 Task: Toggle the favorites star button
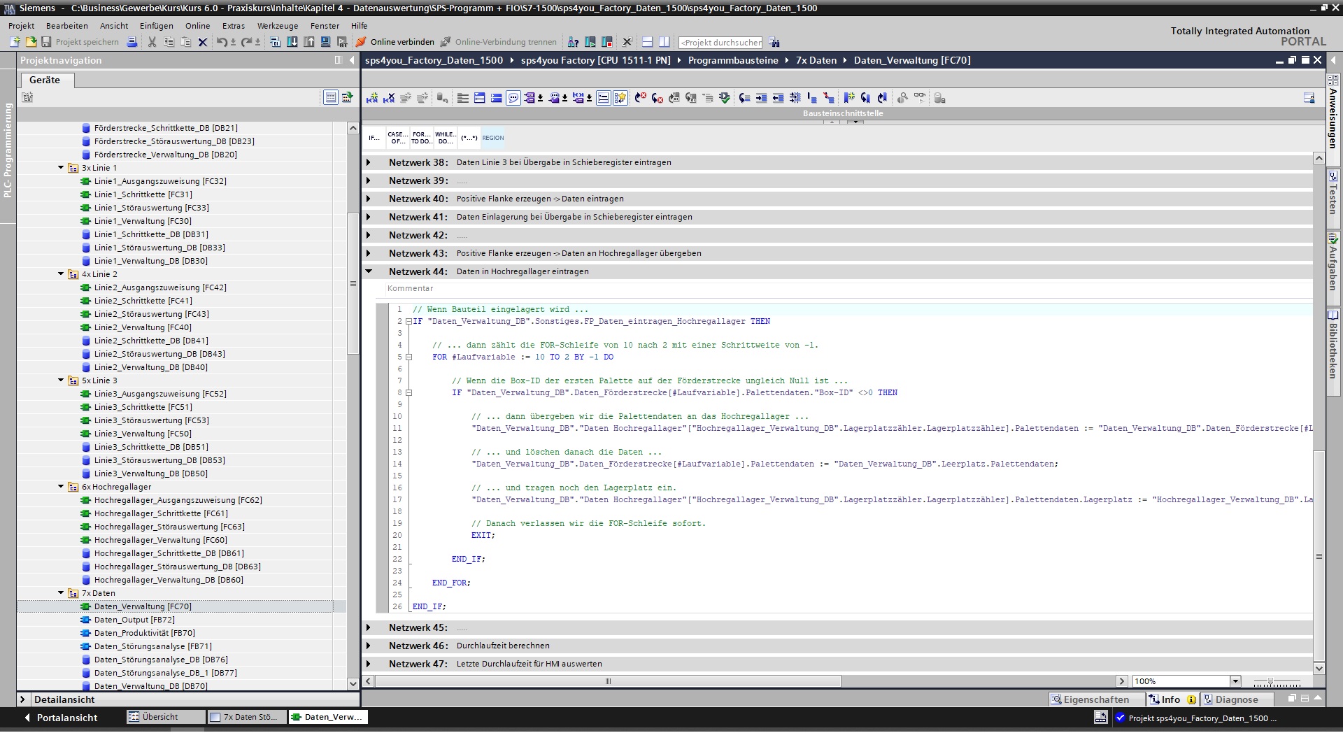(620, 98)
